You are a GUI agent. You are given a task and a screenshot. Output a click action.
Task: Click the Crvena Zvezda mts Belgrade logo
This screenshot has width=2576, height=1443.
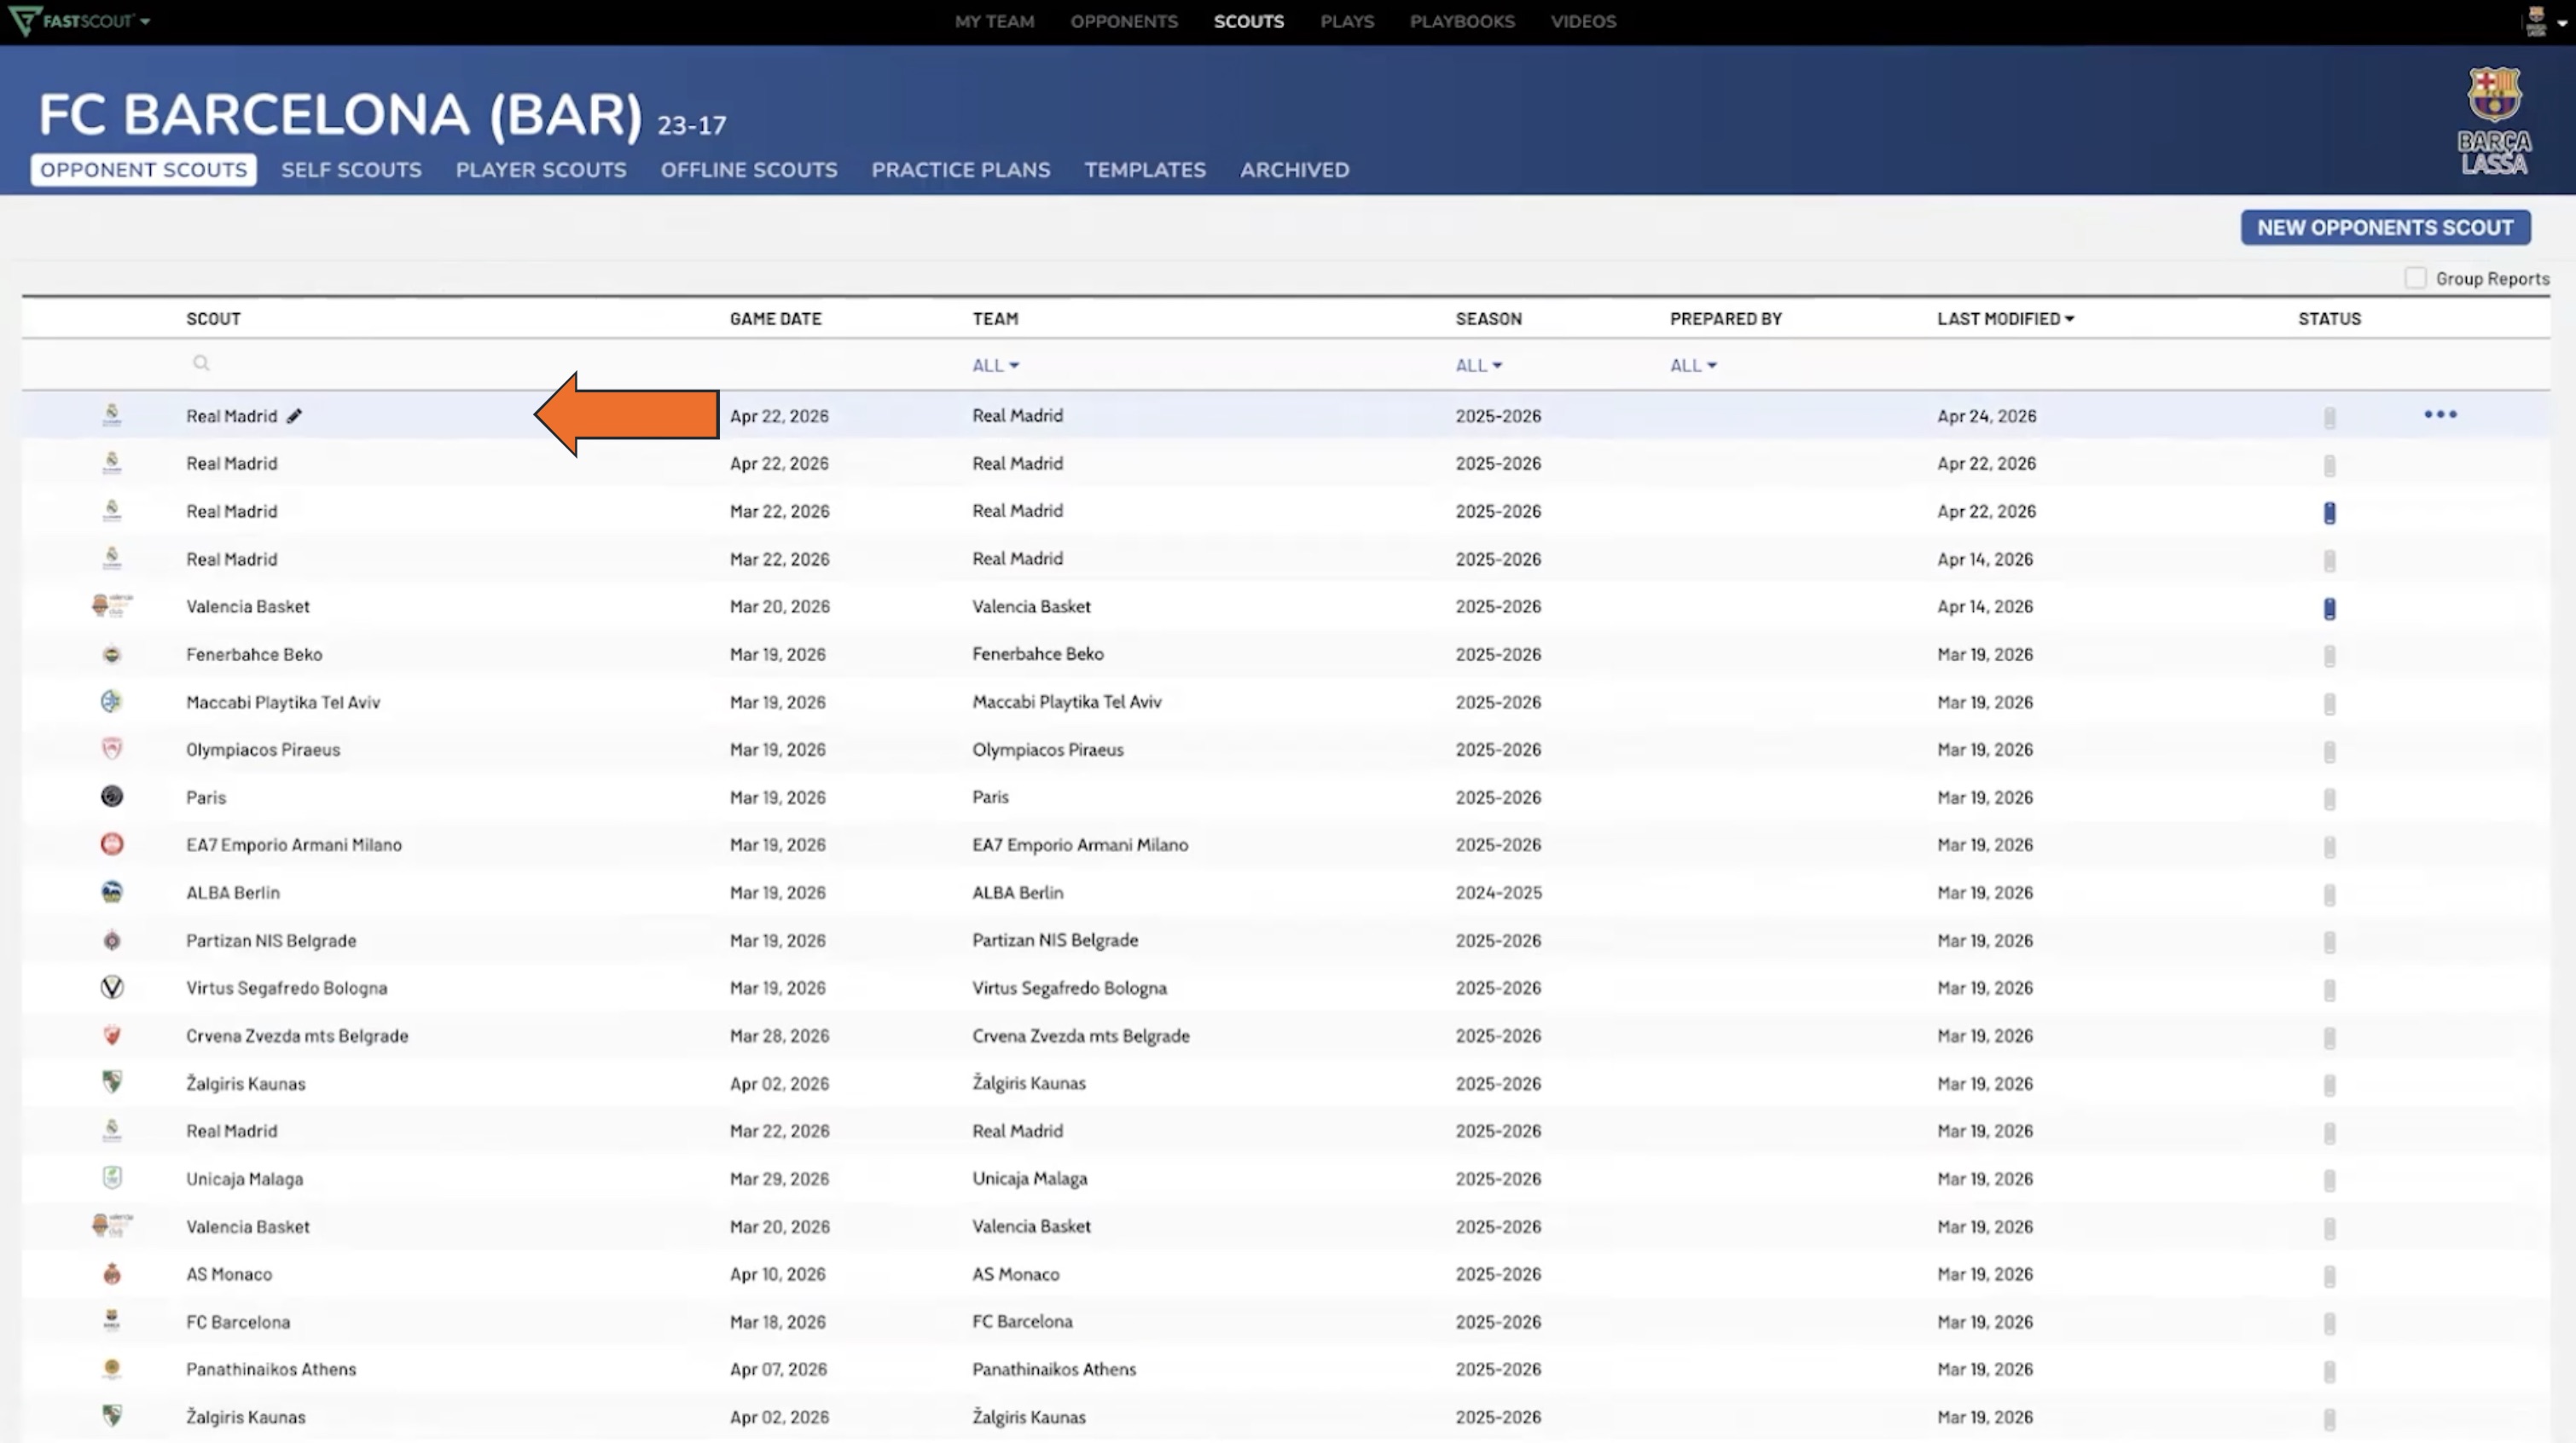(x=112, y=1035)
